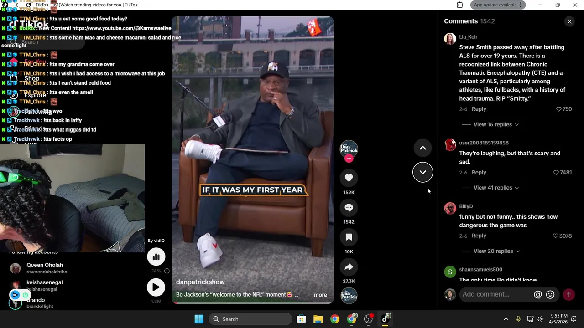Open vidIQ stats bar chart button

156,257
